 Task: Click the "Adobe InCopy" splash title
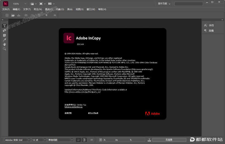88,38
